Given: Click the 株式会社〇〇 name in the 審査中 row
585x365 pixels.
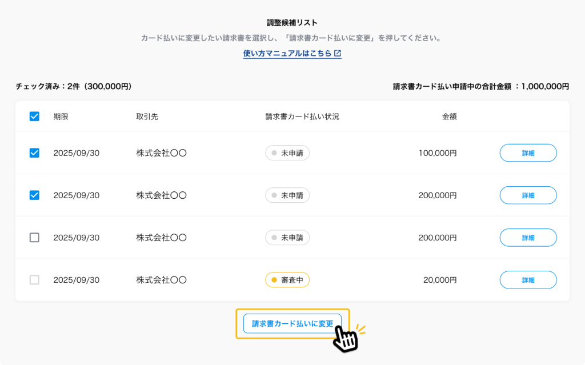Looking at the screenshot, I should (162, 280).
